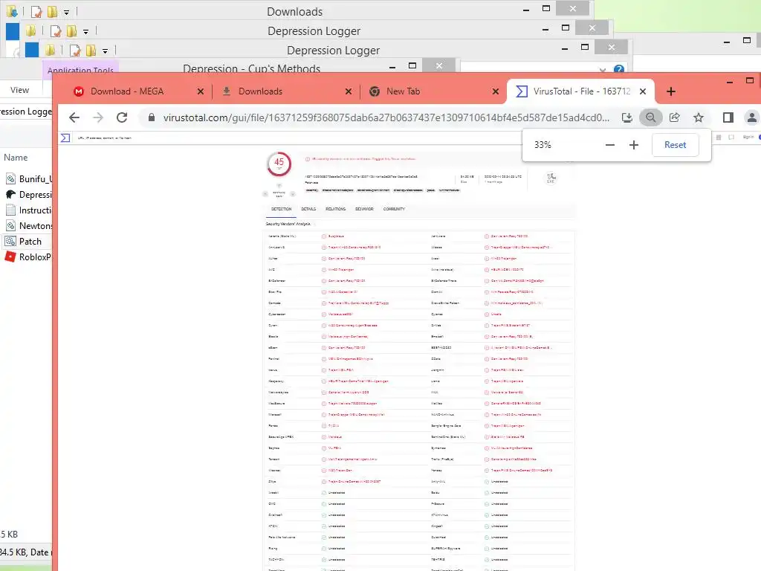This screenshot has height=571, width=761.
Task: Open the RELATIONS tab on VirusTotal
Action: (x=335, y=209)
